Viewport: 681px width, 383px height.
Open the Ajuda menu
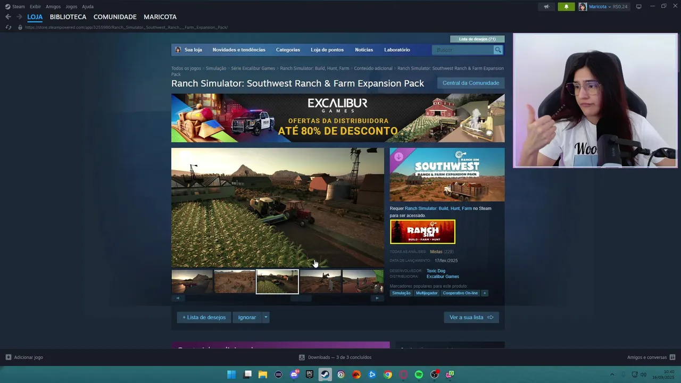(88, 6)
